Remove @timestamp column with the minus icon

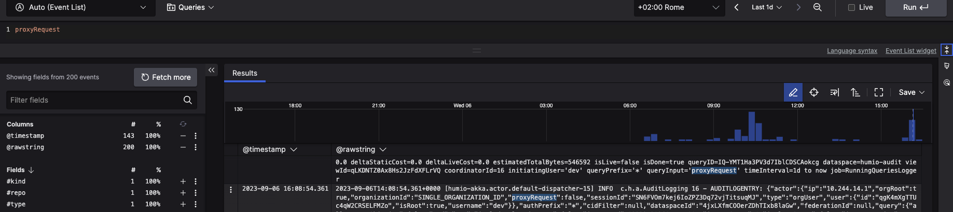coord(183,136)
